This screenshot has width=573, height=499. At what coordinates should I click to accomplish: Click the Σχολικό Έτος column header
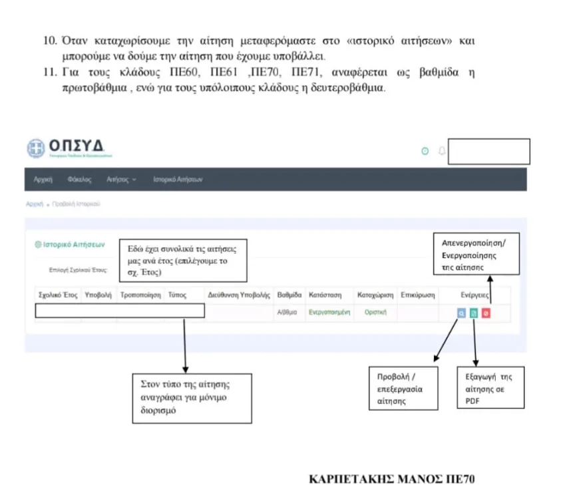click(57, 293)
